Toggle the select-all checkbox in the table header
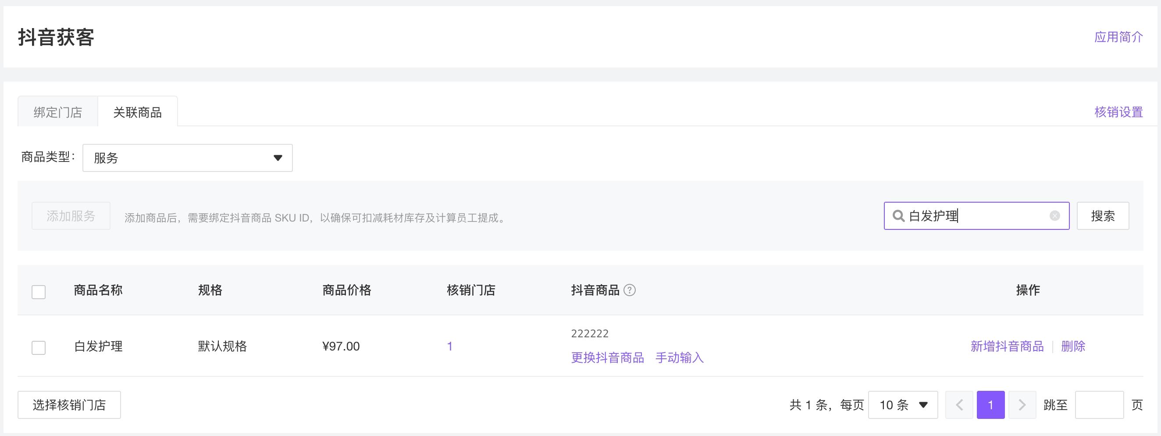 coord(39,292)
